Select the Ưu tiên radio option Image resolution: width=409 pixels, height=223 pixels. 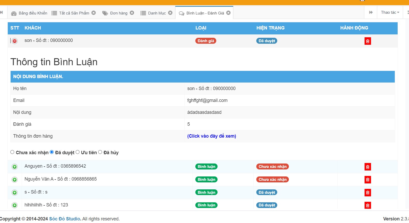tap(78, 152)
